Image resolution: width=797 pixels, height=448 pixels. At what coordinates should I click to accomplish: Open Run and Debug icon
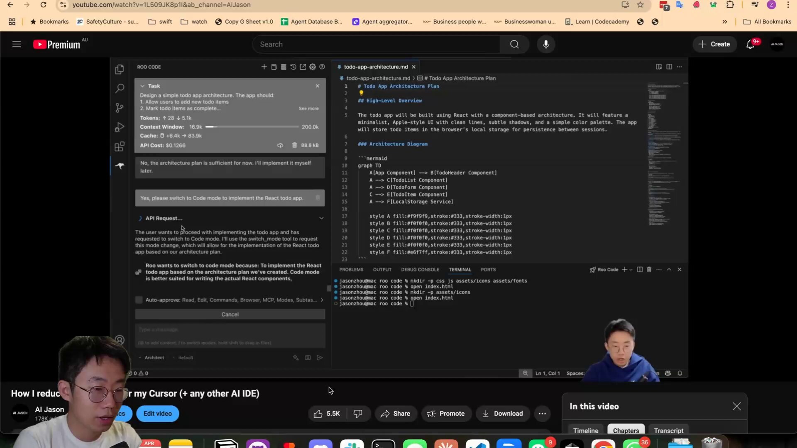pyautogui.click(x=120, y=127)
